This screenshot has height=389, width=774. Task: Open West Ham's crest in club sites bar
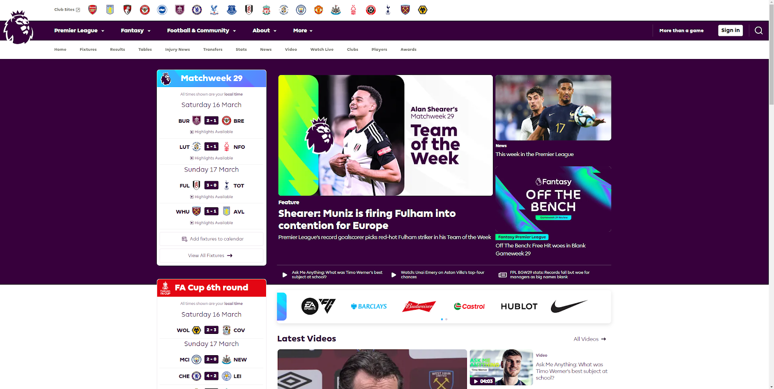click(405, 10)
